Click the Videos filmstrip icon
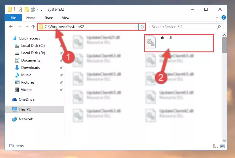Viewport: 235px width, 158px height. pyautogui.click(x=17, y=90)
